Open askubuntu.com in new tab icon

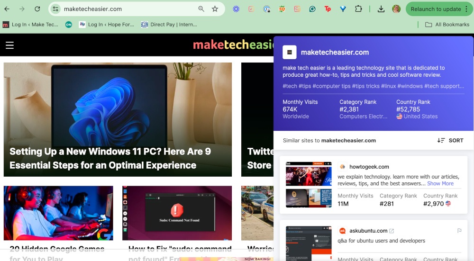(x=392, y=231)
